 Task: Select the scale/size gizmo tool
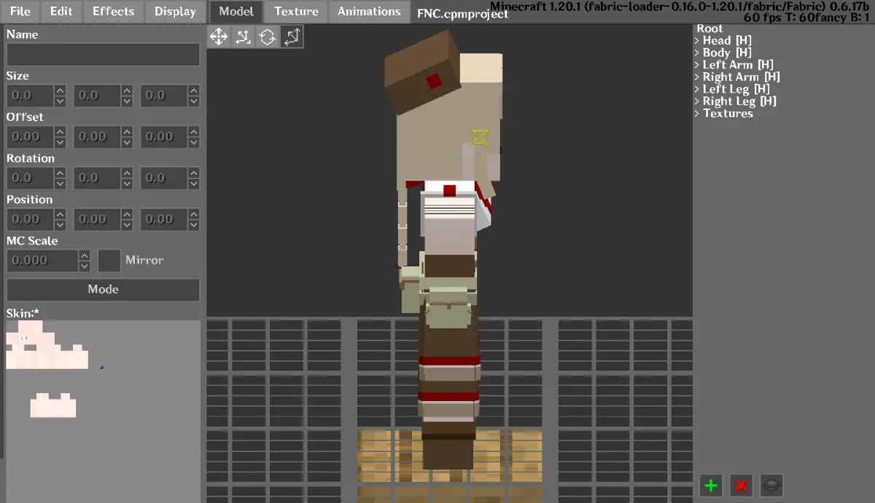click(x=243, y=36)
